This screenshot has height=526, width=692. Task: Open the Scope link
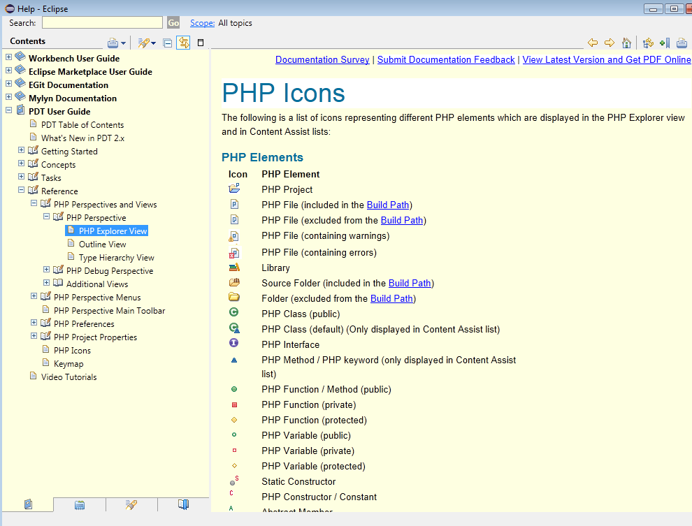tap(203, 23)
